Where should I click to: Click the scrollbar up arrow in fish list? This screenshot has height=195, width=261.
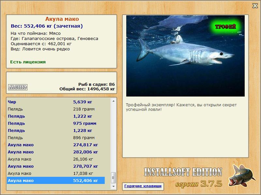(114, 101)
